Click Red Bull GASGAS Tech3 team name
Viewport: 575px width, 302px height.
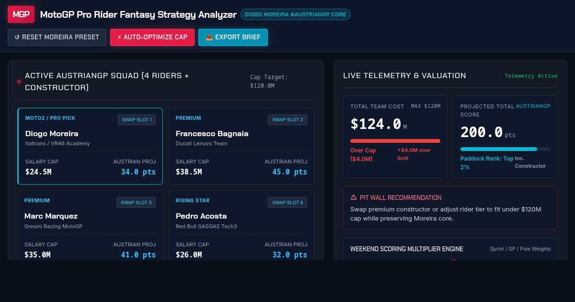click(x=207, y=226)
